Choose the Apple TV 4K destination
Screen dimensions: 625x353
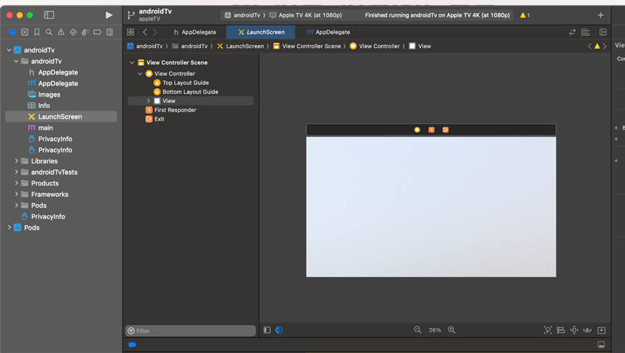point(306,15)
